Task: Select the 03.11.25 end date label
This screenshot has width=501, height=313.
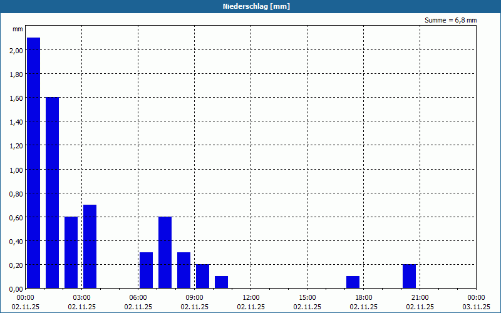Action: tap(476, 307)
